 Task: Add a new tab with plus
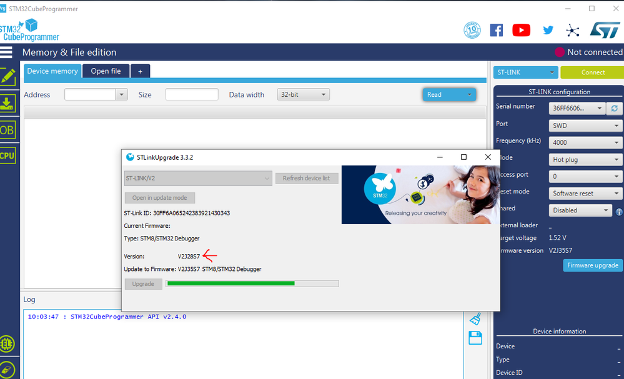coord(140,71)
